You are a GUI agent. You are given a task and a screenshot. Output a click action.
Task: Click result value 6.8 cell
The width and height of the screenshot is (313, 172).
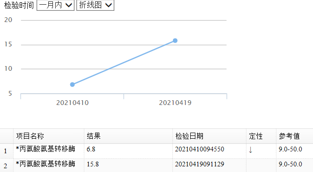(x=128, y=151)
